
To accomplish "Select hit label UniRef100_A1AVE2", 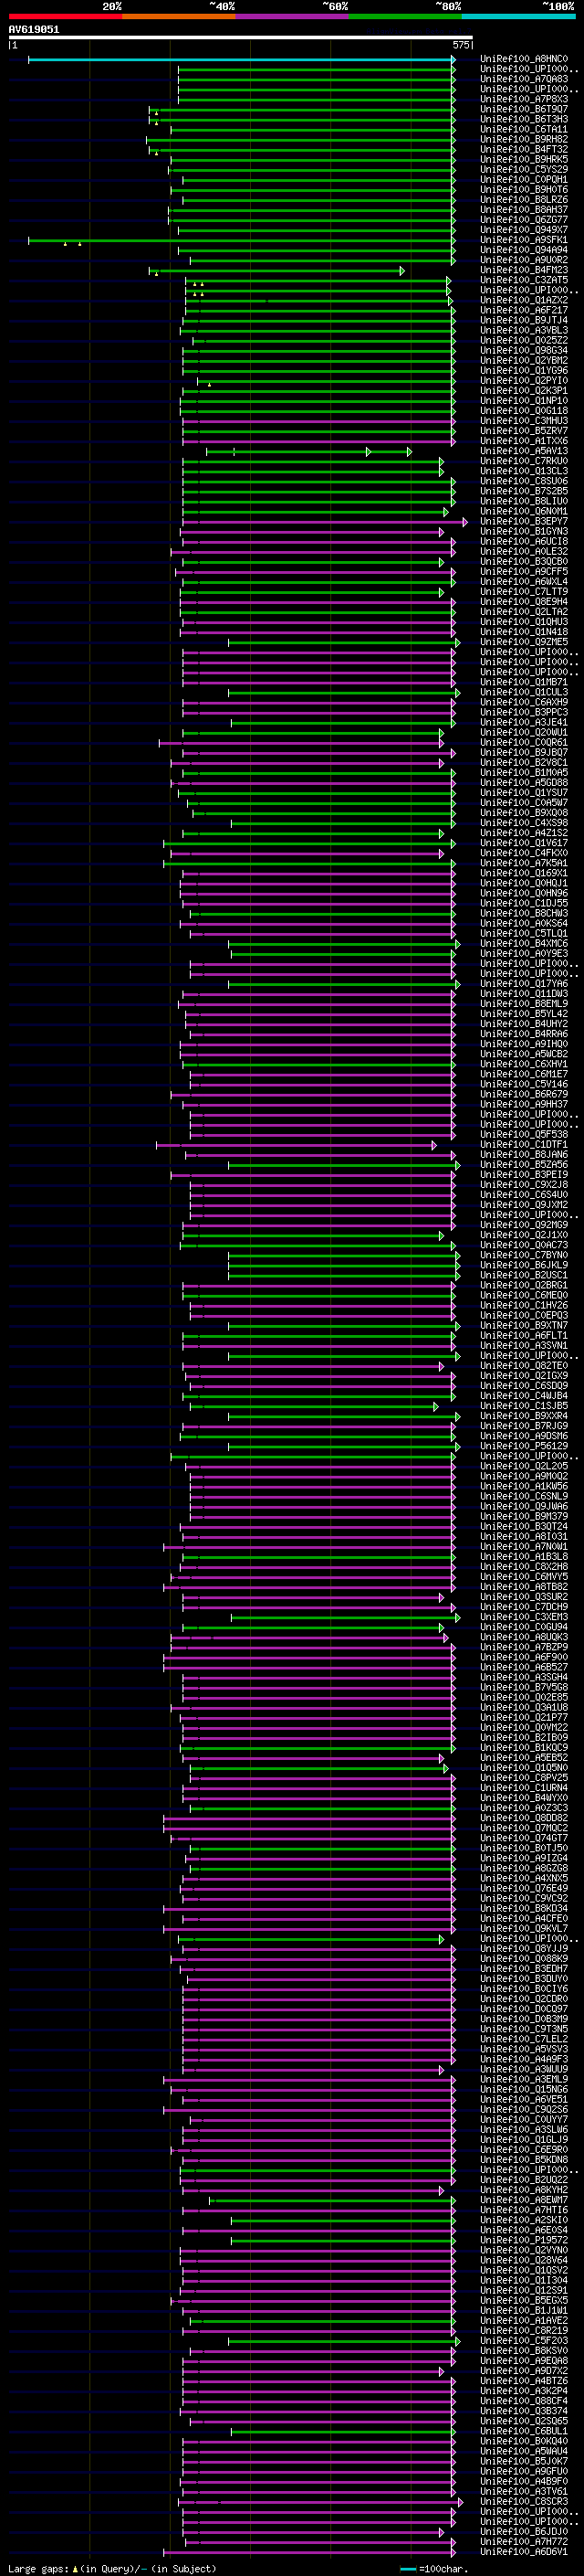I will [x=523, y=2321].
